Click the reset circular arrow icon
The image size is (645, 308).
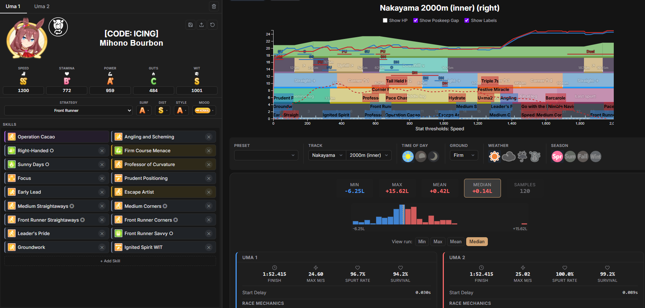pos(213,25)
